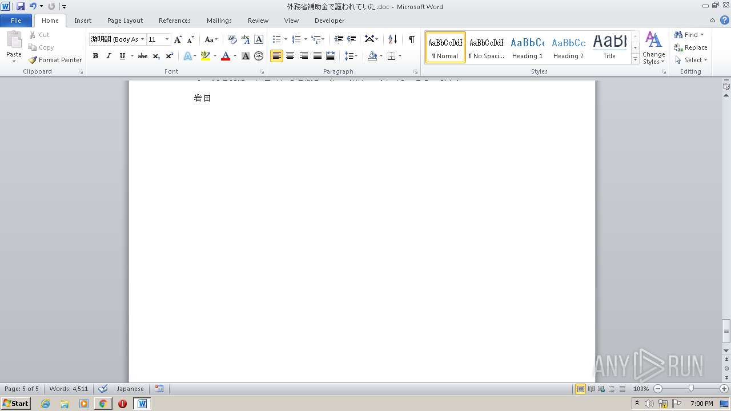This screenshot has height=411, width=731.
Task: Click the Undo icon in the title bar
Action: 33,6
